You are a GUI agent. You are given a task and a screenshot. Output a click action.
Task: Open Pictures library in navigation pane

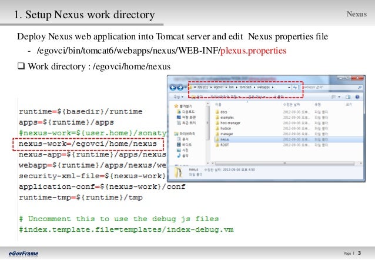click(x=183, y=150)
